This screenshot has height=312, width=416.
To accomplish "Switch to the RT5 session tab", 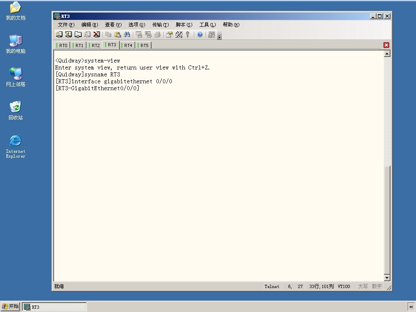I will click(x=143, y=45).
